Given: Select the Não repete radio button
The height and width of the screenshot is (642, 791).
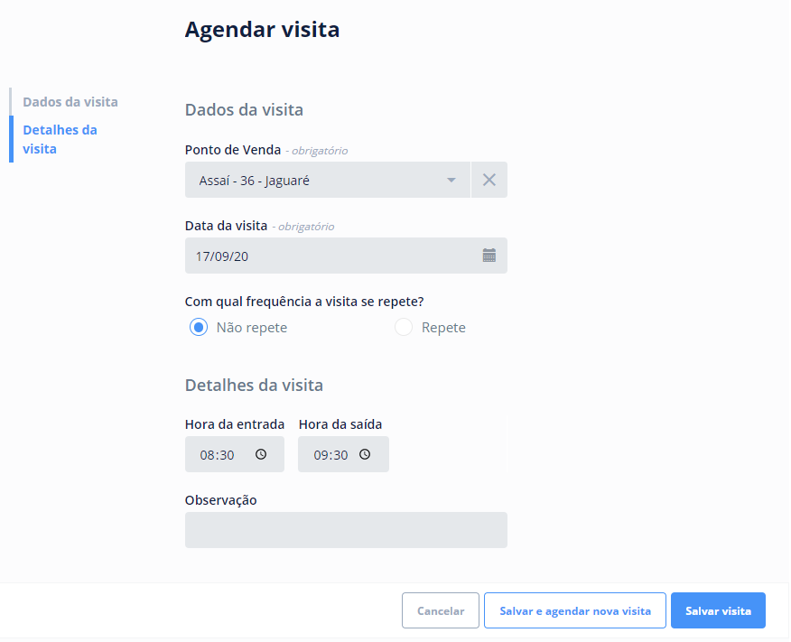Looking at the screenshot, I should click(x=198, y=327).
